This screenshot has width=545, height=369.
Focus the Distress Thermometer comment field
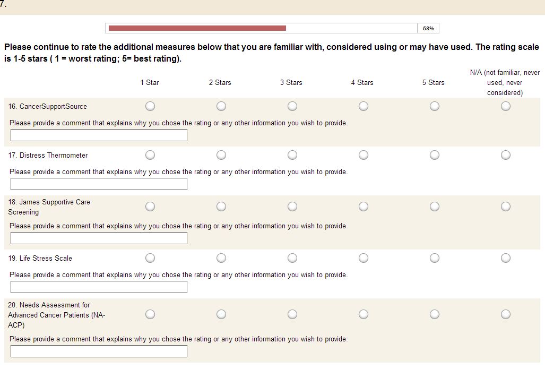point(99,184)
